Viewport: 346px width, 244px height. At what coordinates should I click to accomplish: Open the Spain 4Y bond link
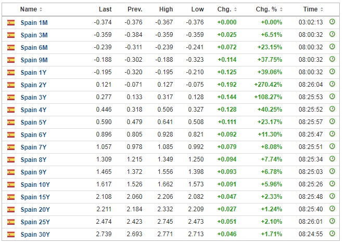pyautogui.click(x=33, y=110)
